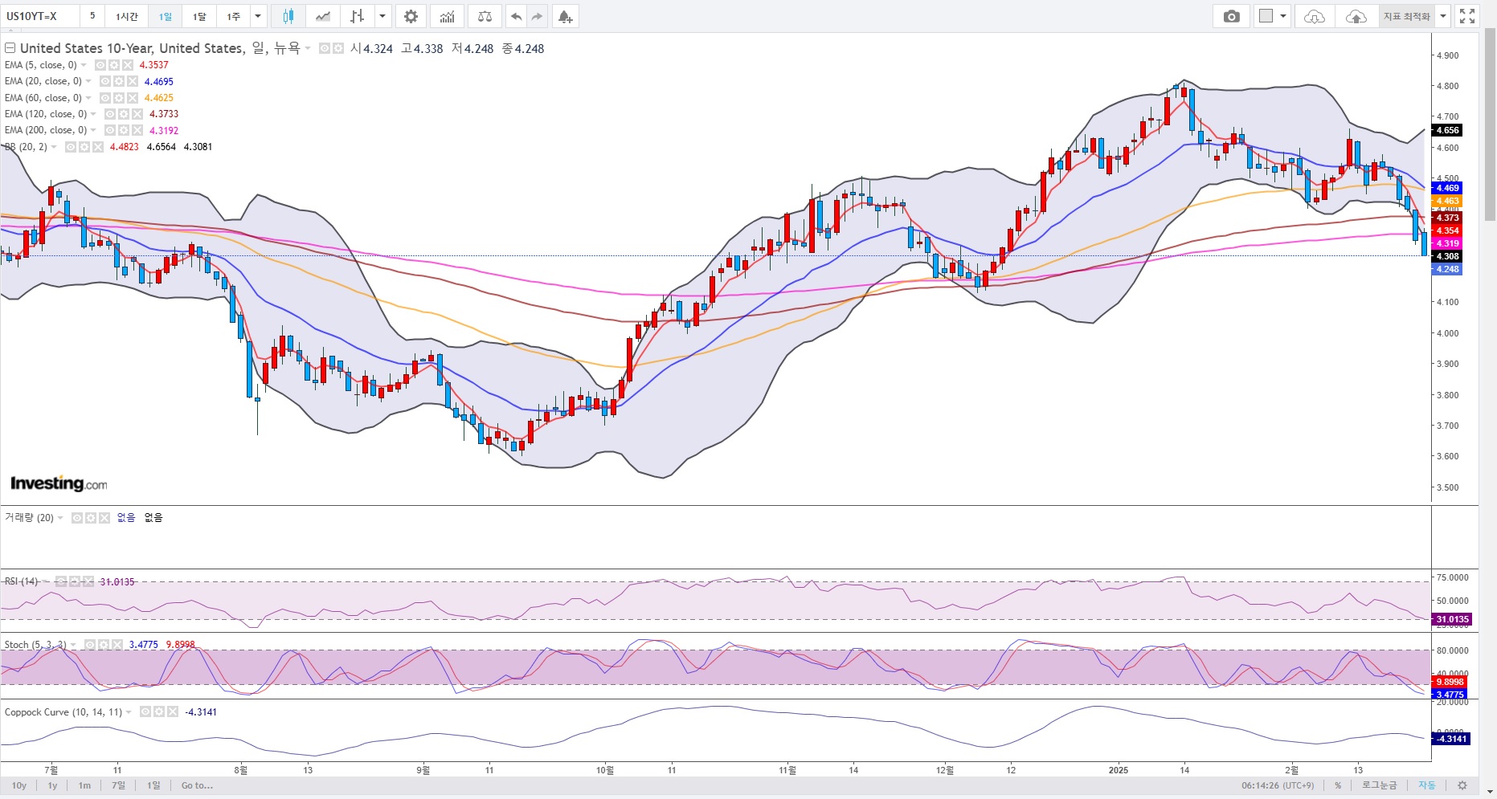Toggle the 로그눈금 log scale option
This screenshot has height=799, width=1497.
tap(1379, 785)
